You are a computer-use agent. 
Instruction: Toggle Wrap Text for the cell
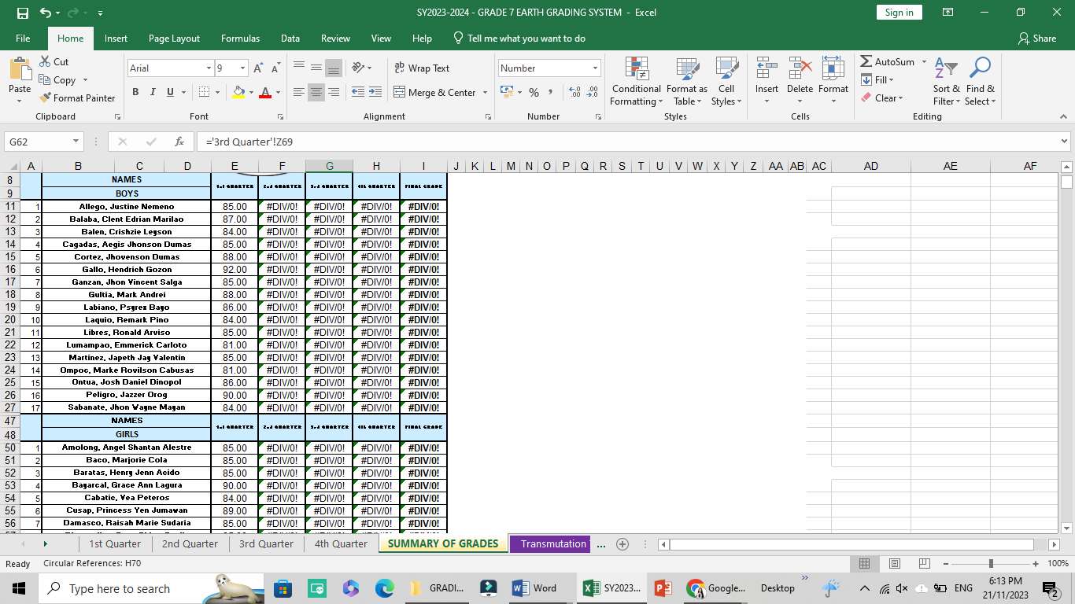422,68
